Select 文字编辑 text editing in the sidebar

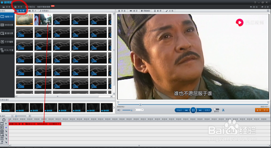pyautogui.click(x=7, y=42)
